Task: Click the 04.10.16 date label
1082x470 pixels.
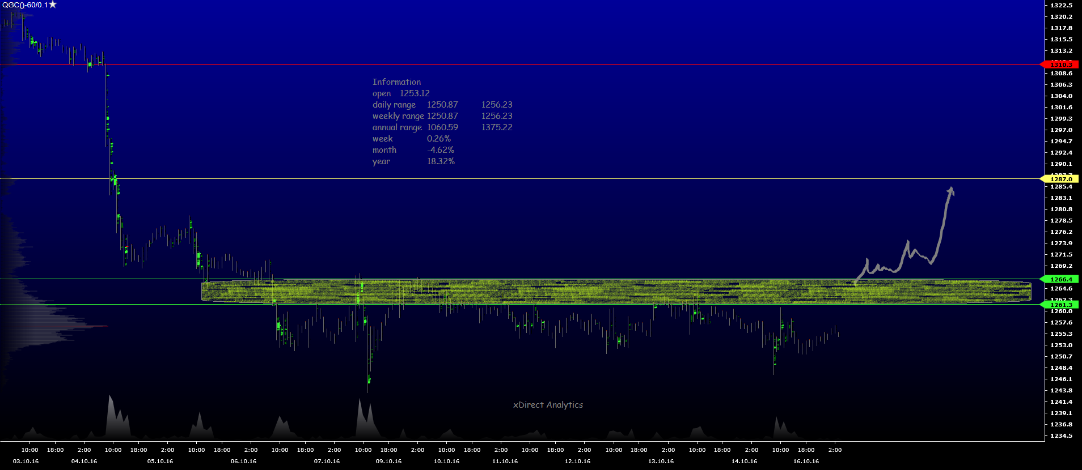Action: 84,462
